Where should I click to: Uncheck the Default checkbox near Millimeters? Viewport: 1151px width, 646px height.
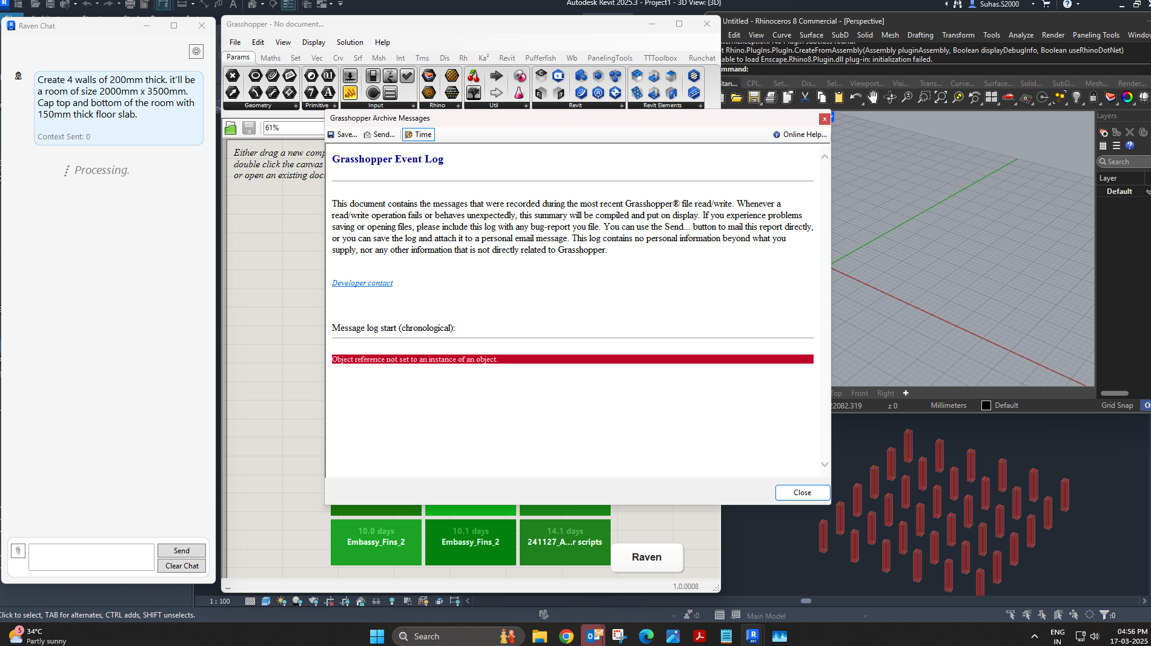986,405
